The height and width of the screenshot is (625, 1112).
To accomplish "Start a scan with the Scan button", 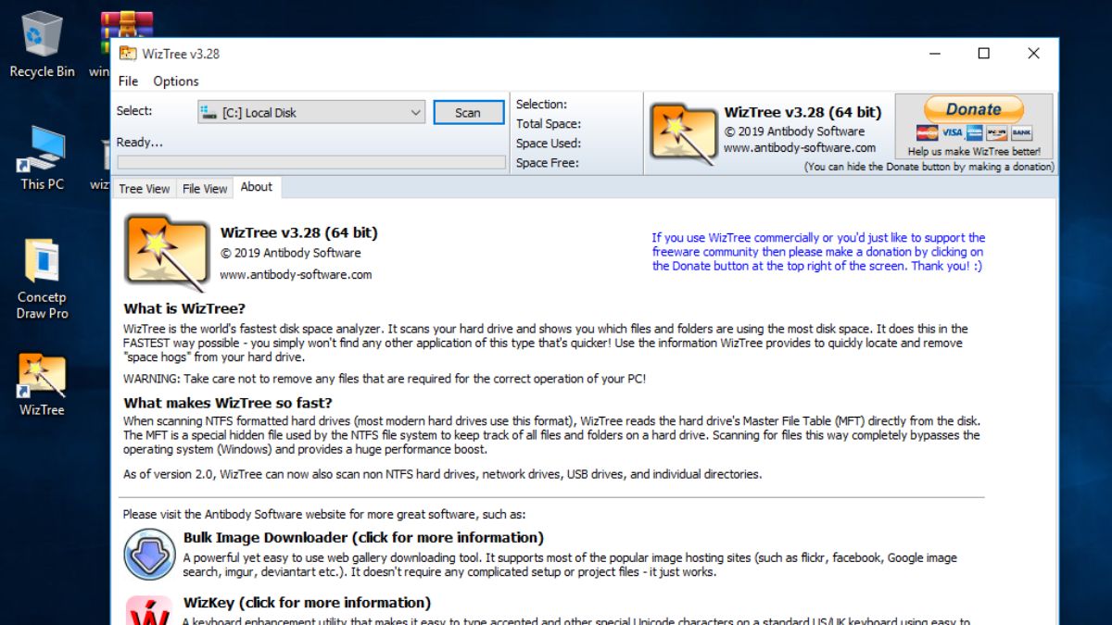I will click(468, 112).
